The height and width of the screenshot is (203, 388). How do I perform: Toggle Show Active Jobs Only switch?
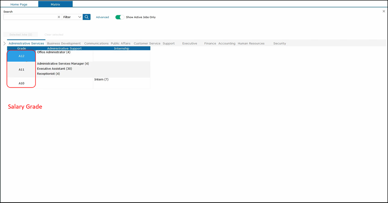(x=119, y=17)
